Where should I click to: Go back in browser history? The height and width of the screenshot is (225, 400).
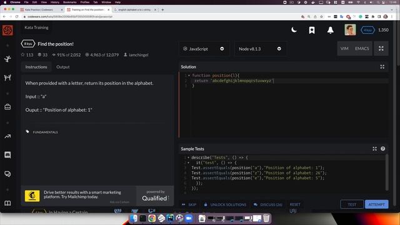[x=4, y=17]
